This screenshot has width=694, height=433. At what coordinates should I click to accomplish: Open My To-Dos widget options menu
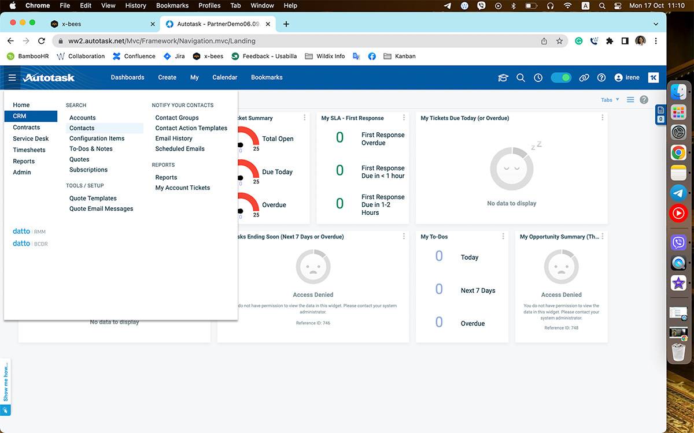[503, 237]
